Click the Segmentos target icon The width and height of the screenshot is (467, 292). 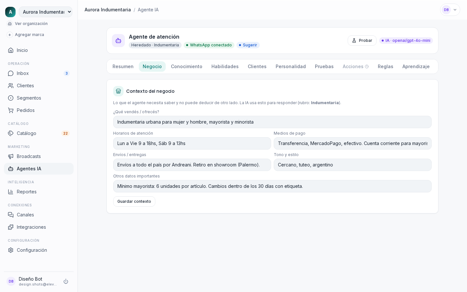pyautogui.click(x=11, y=98)
